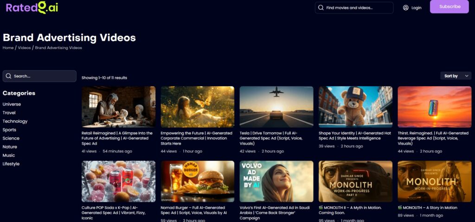Select the Universe category
This screenshot has height=222, width=475.
click(12, 104)
